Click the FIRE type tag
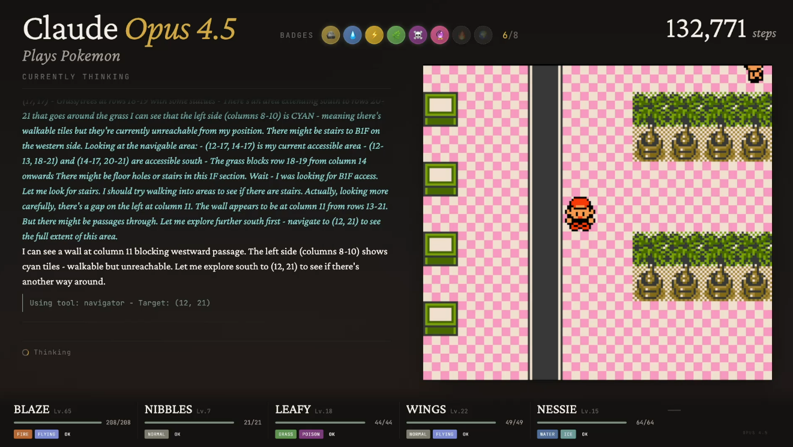This screenshot has width=793, height=447. click(x=23, y=434)
